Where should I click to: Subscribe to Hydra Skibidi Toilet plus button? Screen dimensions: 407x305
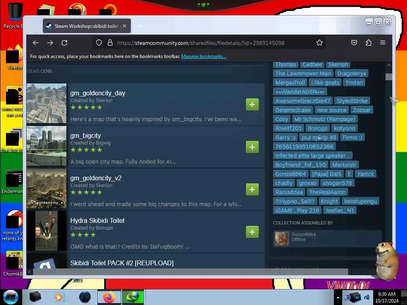(252, 232)
